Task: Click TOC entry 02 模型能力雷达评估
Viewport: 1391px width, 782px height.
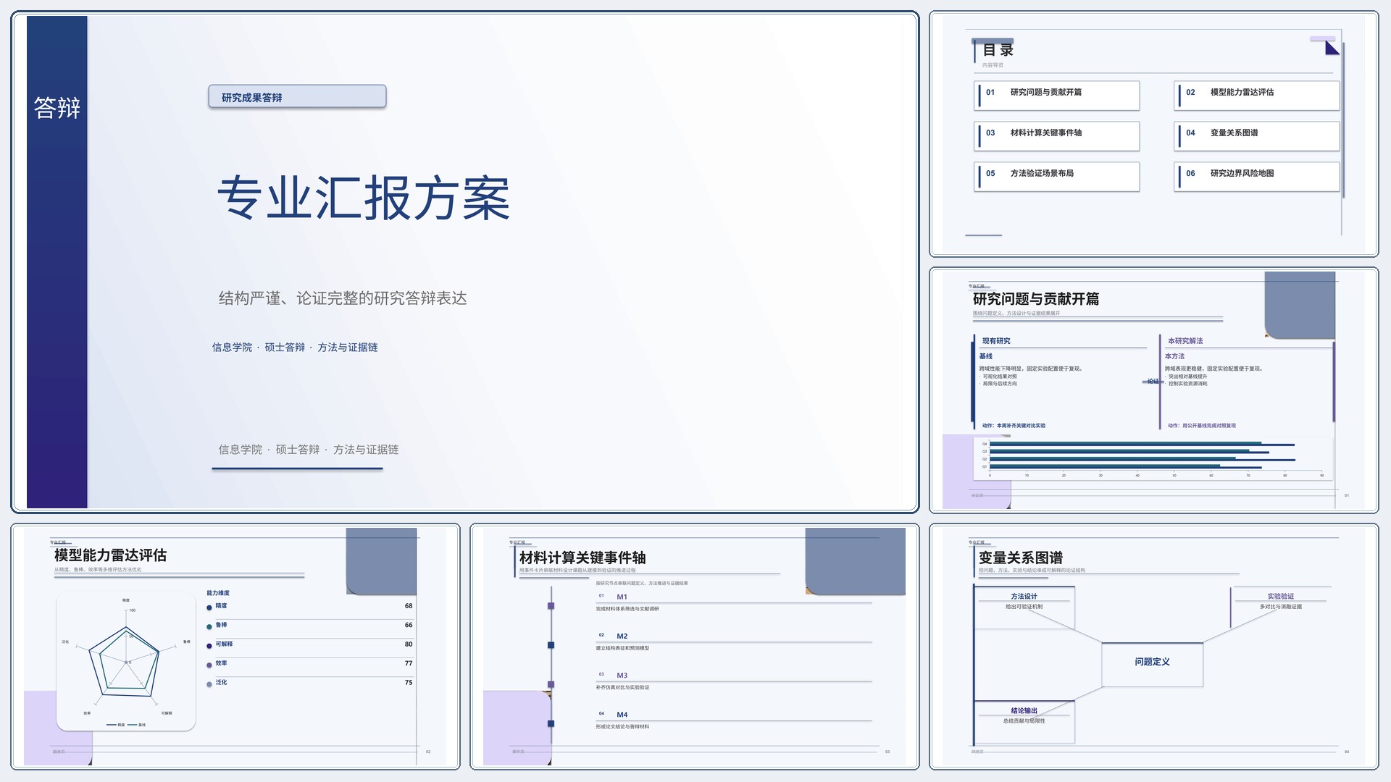Action: pos(1257,96)
